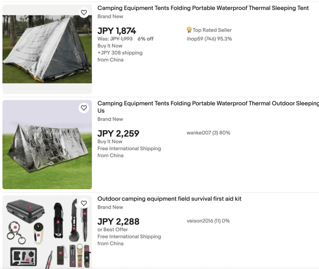The width and height of the screenshot is (319, 269).
Task: Open the survival first aid kit product image
Action: (47, 232)
